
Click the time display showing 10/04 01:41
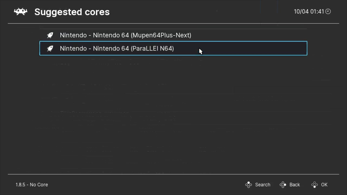tap(309, 11)
